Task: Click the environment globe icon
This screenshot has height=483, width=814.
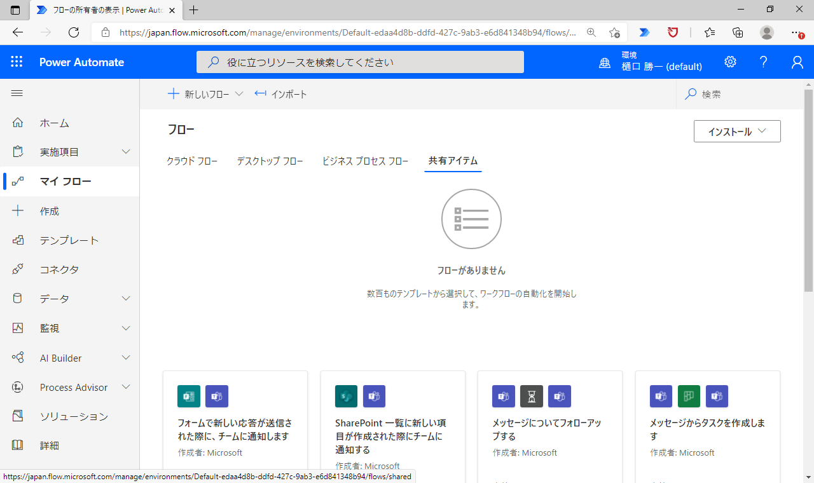Action: [605, 62]
